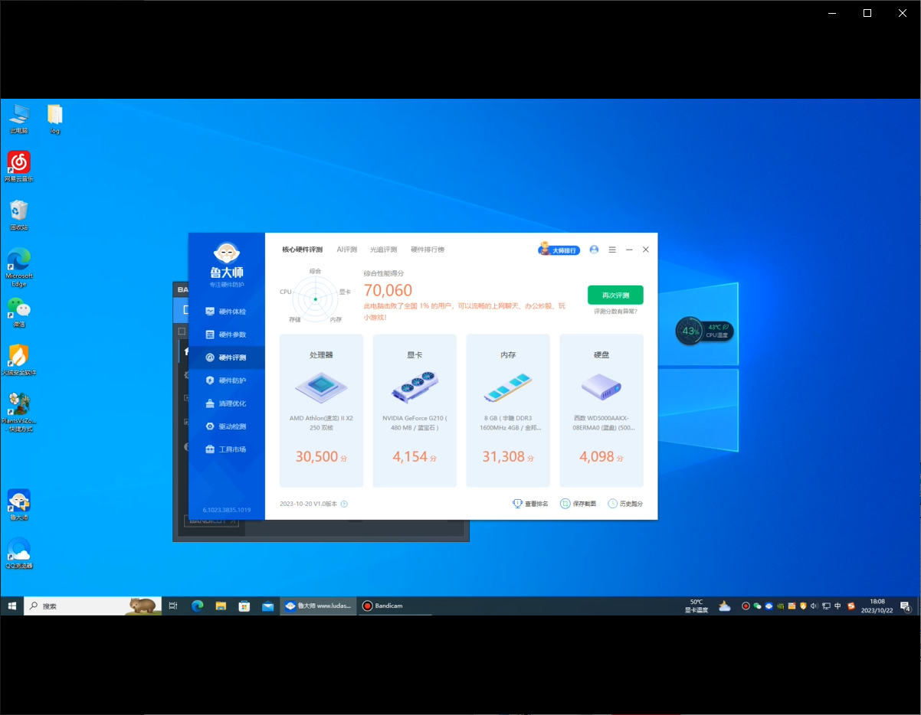The image size is (921, 715).
Task: Open PlantsVsZombies desktop shortcut
Action: pos(19,412)
